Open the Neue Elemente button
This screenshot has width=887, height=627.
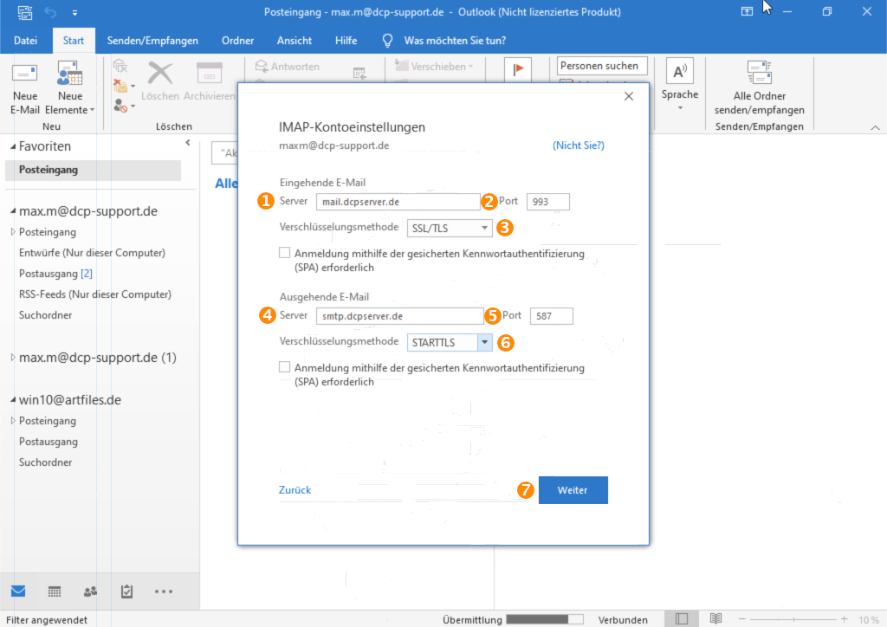69,88
